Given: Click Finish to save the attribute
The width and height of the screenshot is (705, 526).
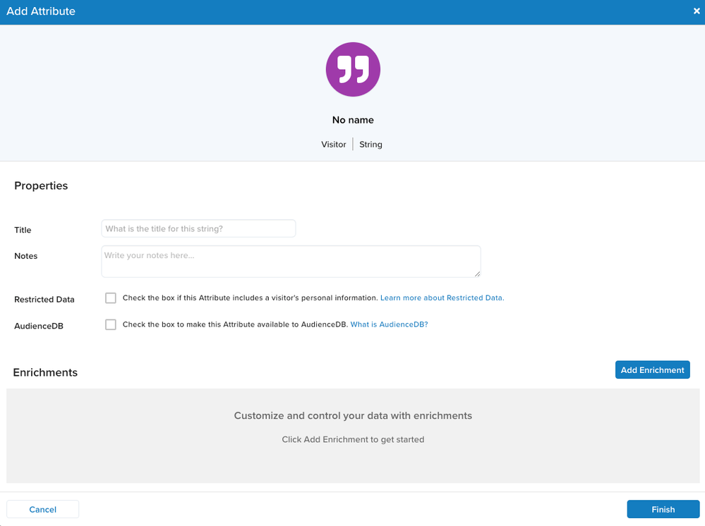Looking at the screenshot, I should pos(663,509).
